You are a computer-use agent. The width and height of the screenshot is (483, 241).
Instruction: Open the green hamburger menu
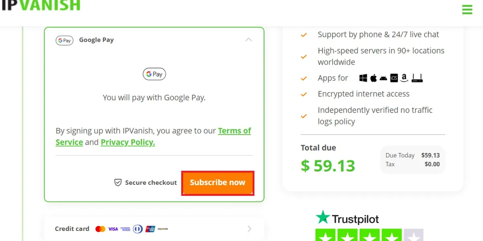(x=467, y=9)
